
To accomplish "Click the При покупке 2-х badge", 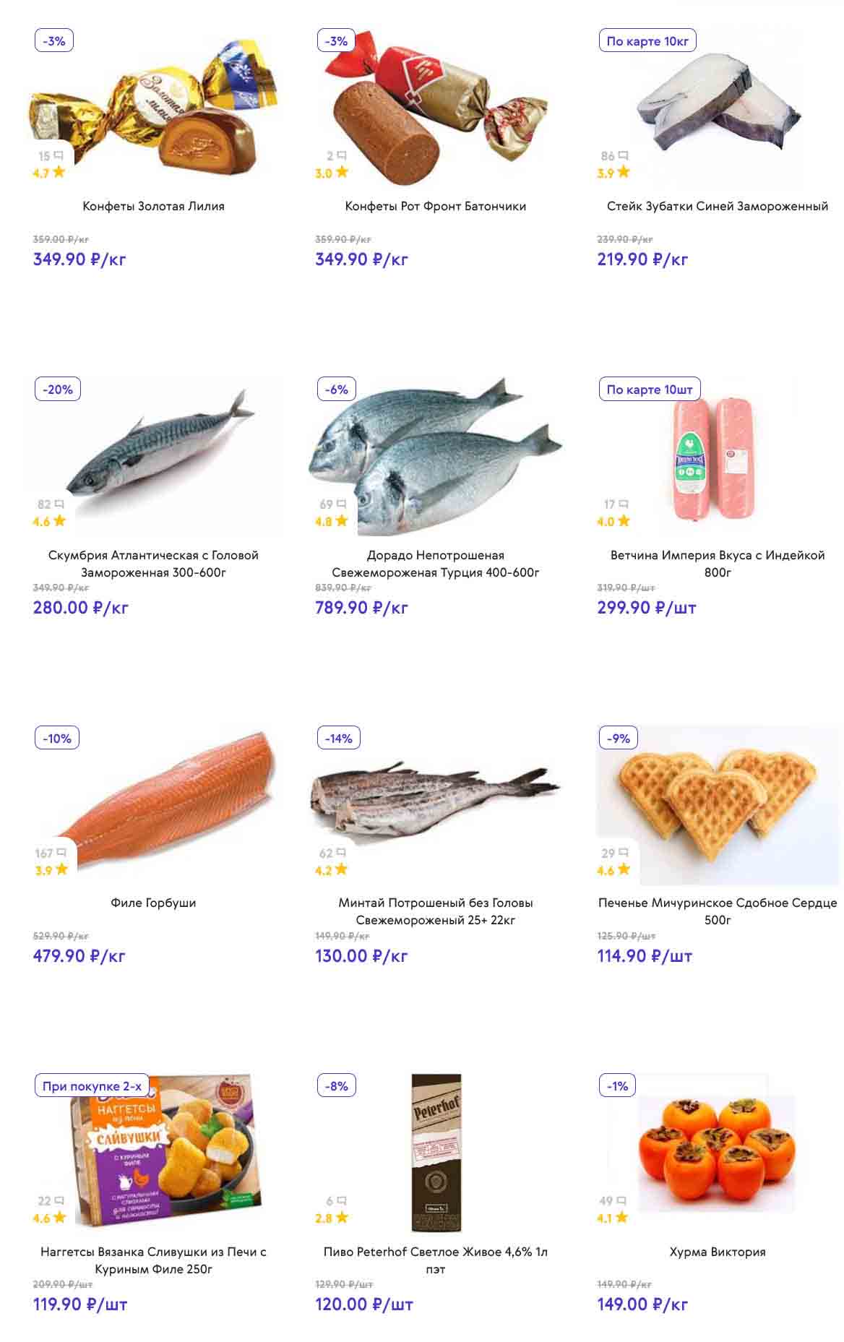I will [92, 1086].
